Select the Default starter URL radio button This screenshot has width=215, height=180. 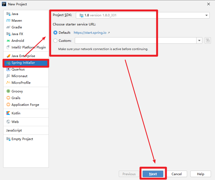55,33
